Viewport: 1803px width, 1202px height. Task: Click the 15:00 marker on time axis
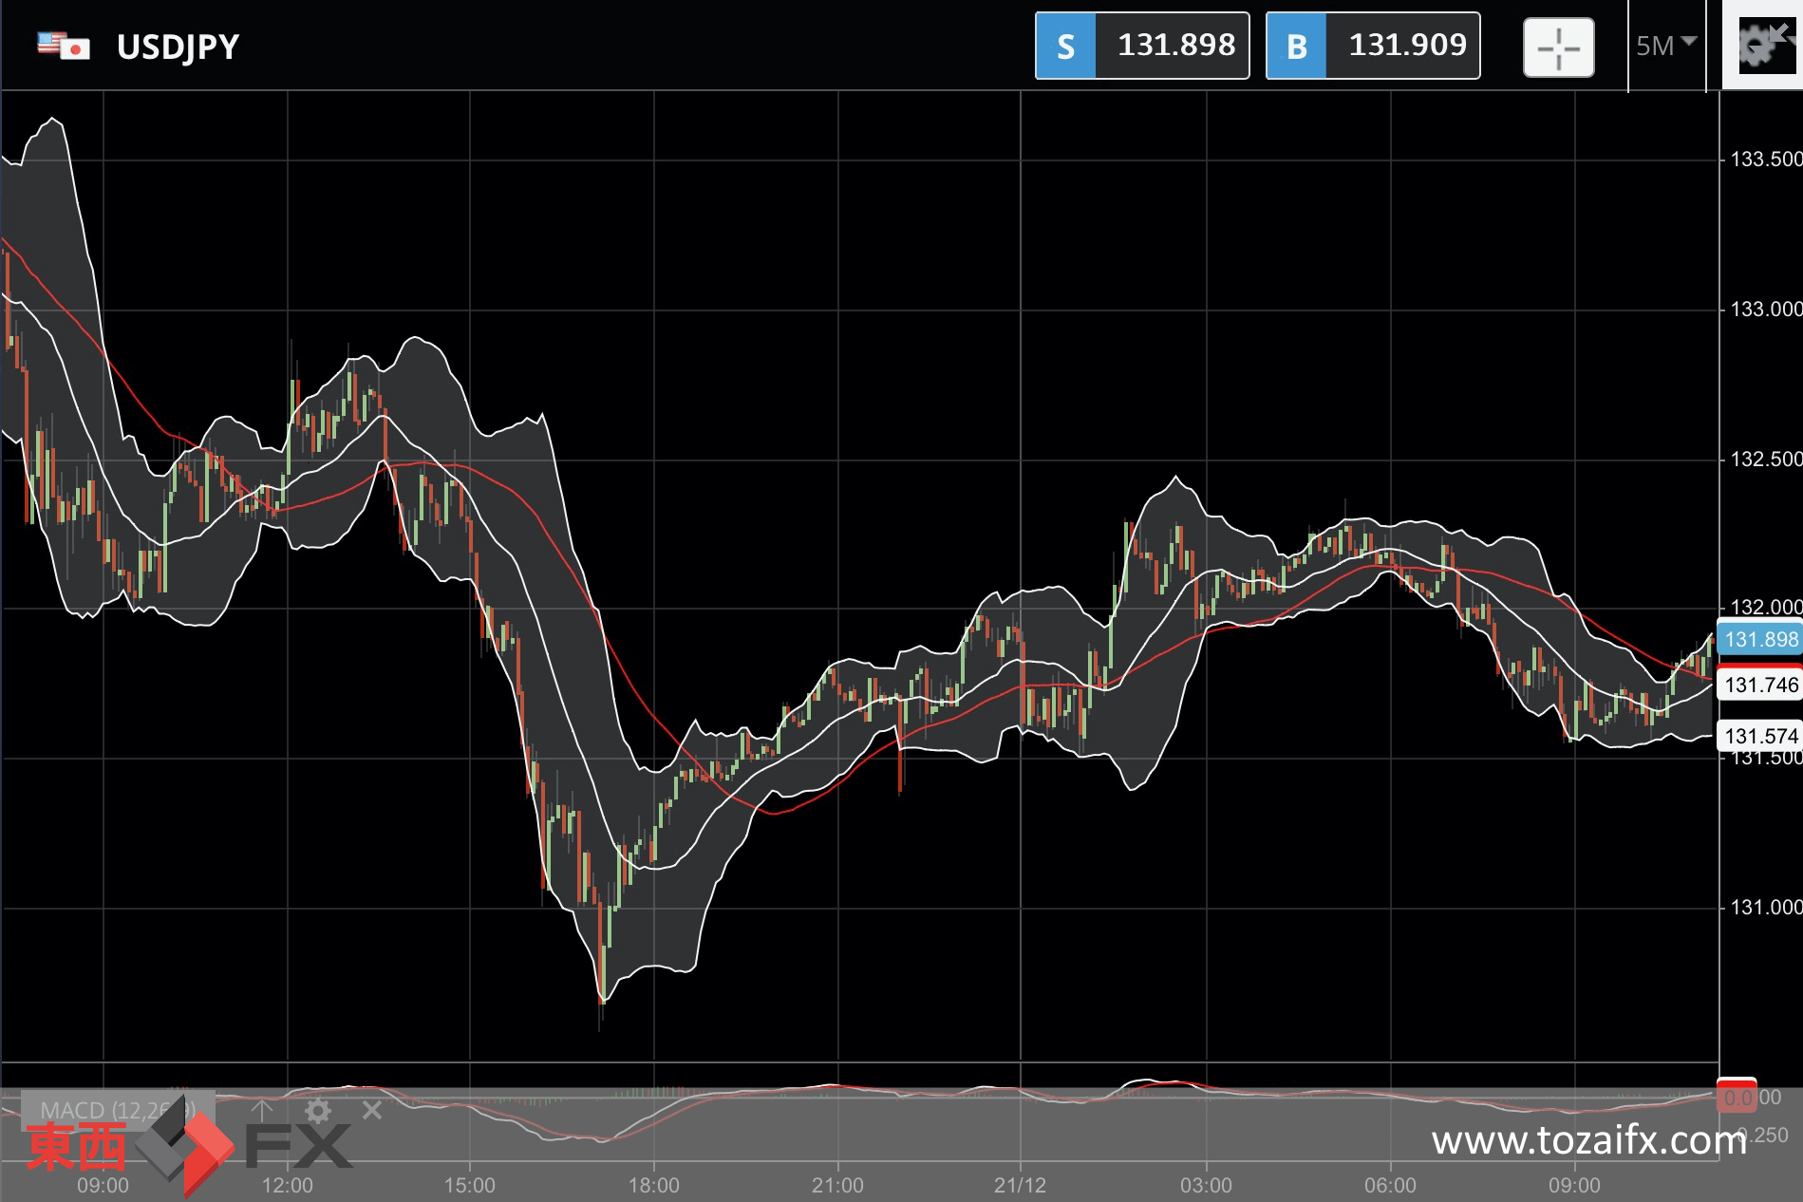470,1185
